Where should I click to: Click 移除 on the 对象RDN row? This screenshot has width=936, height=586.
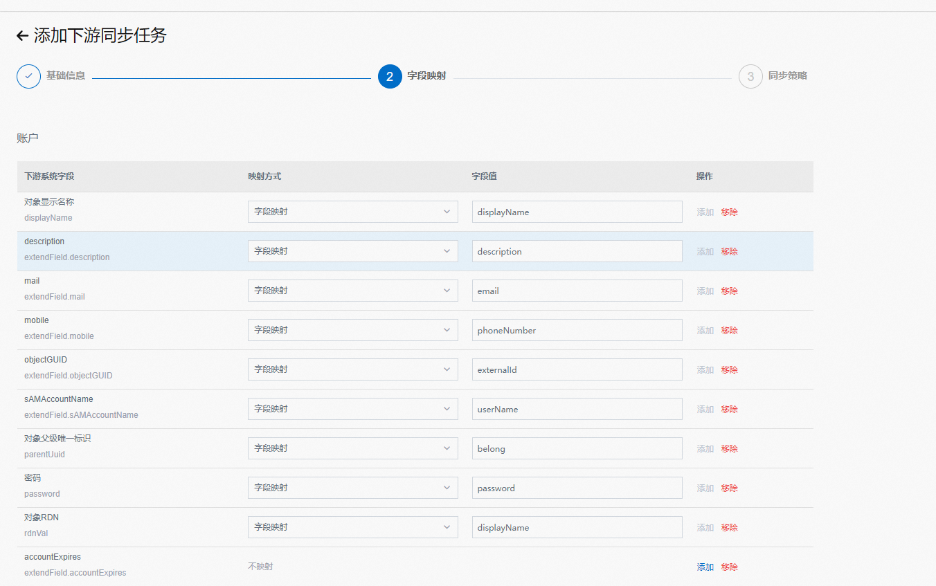(729, 528)
